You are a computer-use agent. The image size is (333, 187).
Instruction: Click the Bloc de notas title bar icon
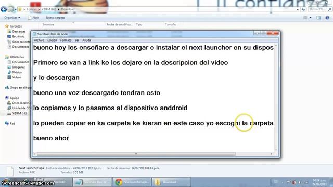35,34
